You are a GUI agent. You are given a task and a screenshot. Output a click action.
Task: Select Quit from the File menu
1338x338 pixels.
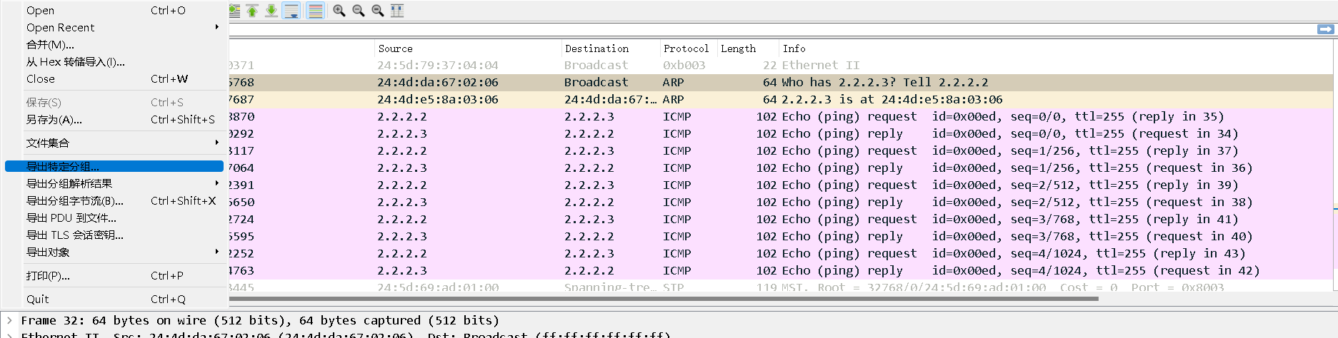pyautogui.click(x=38, y=299)
